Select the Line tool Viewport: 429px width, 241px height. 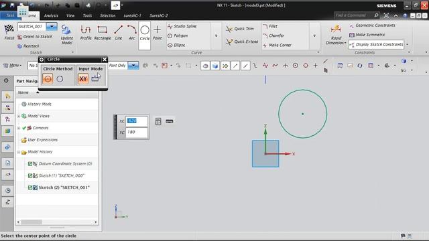point(119,33)
